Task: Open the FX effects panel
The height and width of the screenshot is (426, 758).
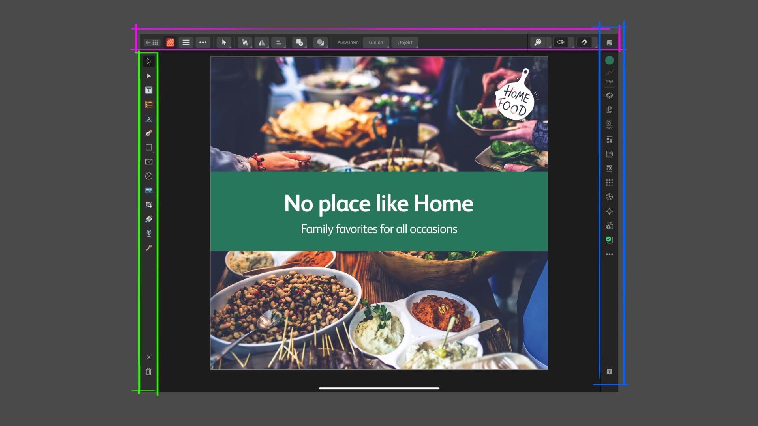Action: [610, 168]
